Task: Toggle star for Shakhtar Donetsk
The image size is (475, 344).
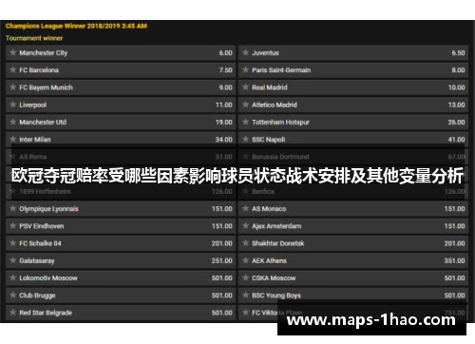Action: tap(245, 243)
